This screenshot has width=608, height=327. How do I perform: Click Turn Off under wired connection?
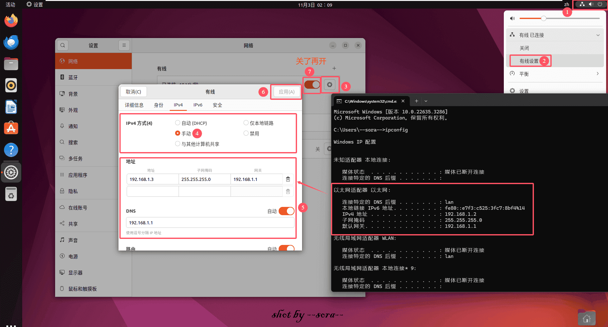coord(555,48)
